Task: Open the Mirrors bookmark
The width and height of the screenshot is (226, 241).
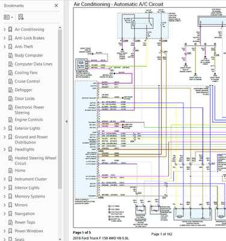Action: tap(21, 205)
